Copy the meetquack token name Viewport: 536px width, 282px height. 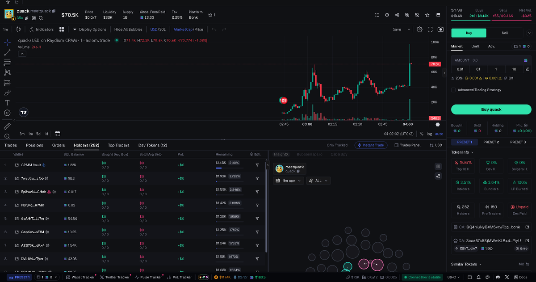(x=54, y=11)
